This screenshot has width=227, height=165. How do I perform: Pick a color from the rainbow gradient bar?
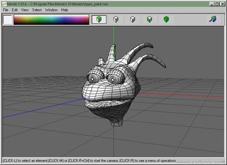coord(51,20)
